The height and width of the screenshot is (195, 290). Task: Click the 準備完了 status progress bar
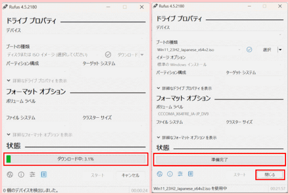220,159
